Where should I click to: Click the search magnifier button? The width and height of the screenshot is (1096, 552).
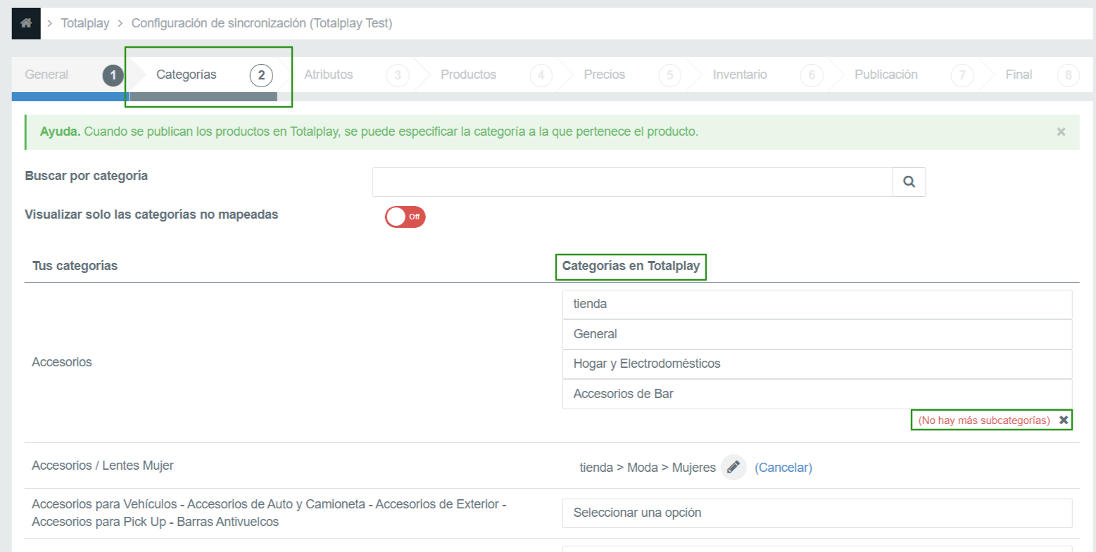(x=909, y=182)
